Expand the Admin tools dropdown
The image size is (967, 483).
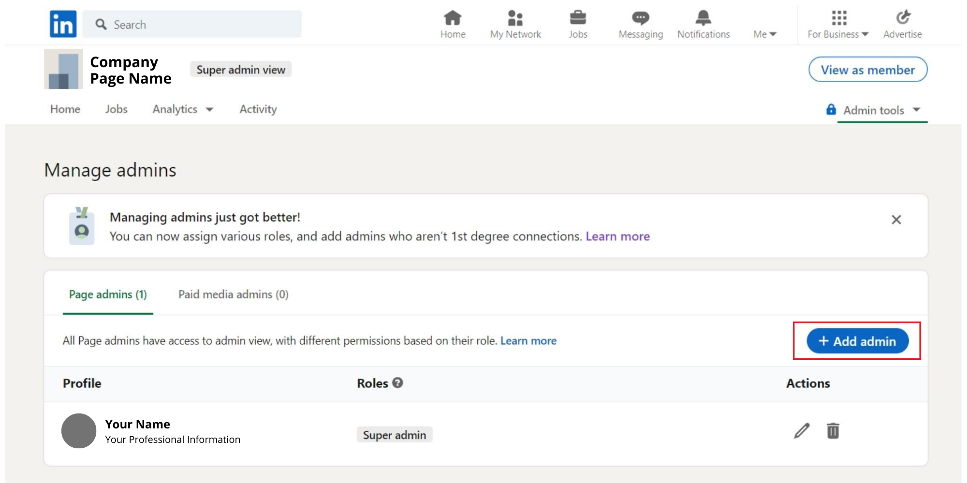coord(875,110)
